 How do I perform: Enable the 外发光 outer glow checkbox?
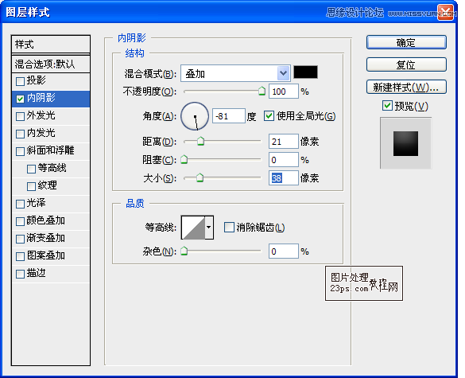20,116
